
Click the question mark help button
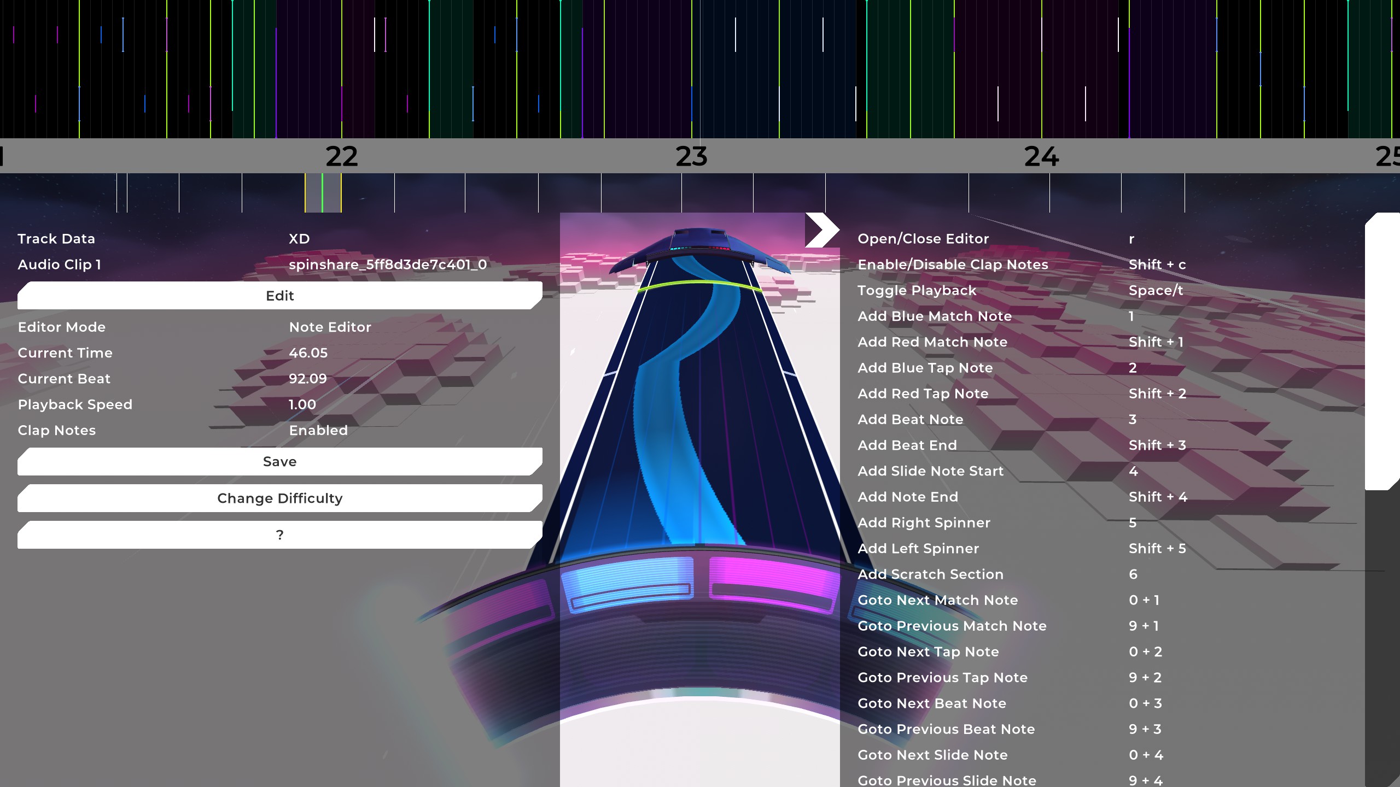[x=279, y=535]
